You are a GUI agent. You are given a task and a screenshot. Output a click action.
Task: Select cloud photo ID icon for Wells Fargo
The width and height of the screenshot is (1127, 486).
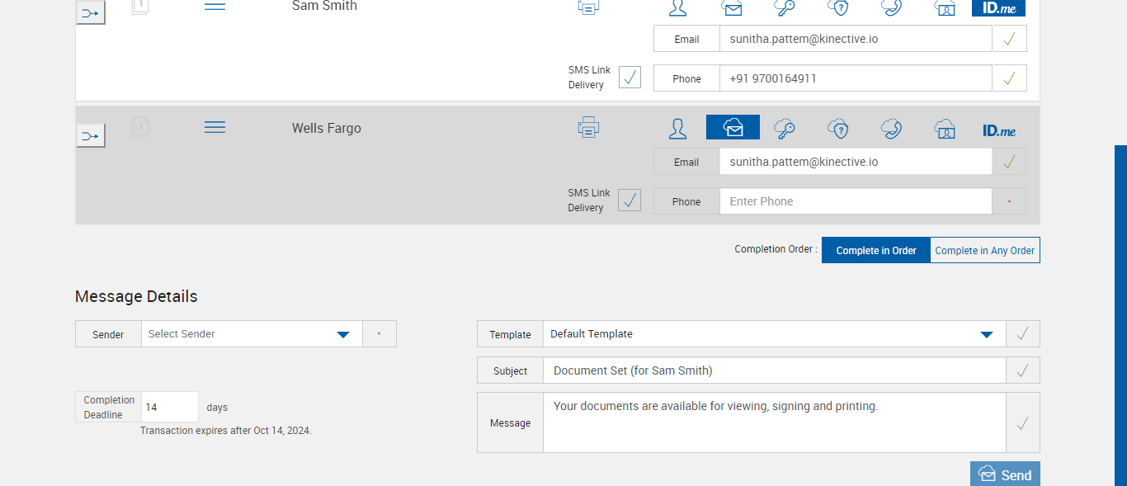(x=945, y=129)
